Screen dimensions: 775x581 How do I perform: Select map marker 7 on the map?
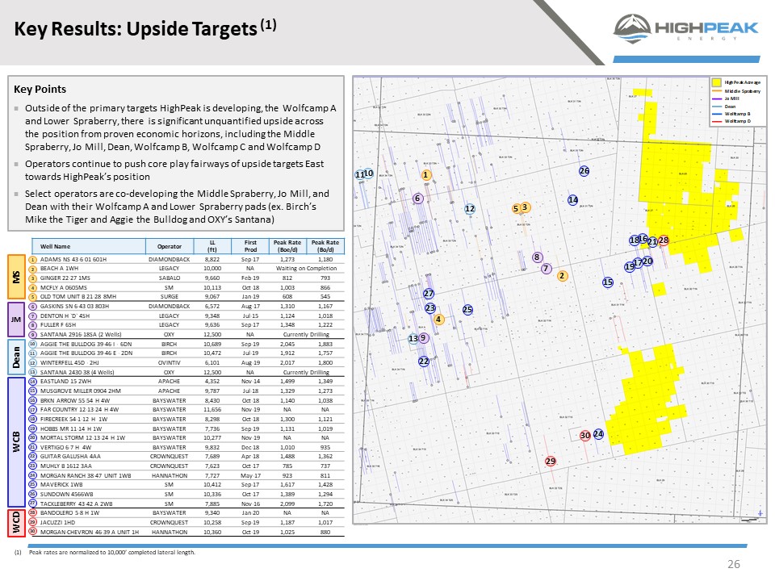(x=547, y=269)
